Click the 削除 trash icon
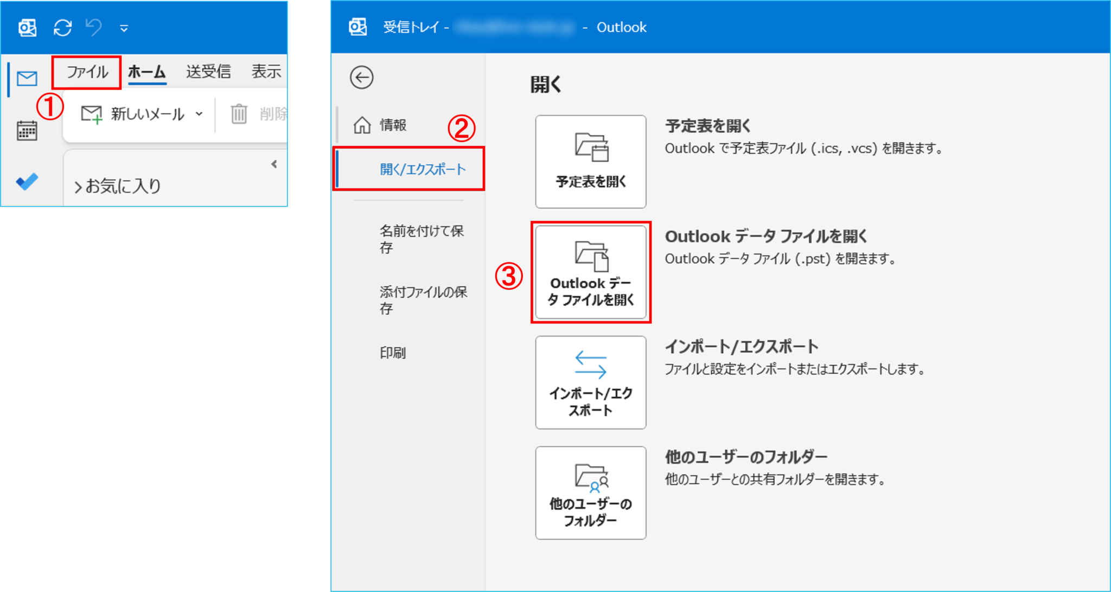Viewport: 1111px width, 592px height. click(x=239, y=114)
